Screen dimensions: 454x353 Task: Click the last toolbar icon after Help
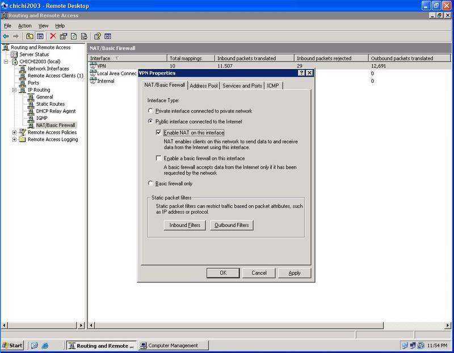pyautogui.click(x=108, y=36)
